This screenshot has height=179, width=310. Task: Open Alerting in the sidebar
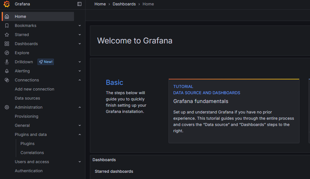tap(22, 71)
